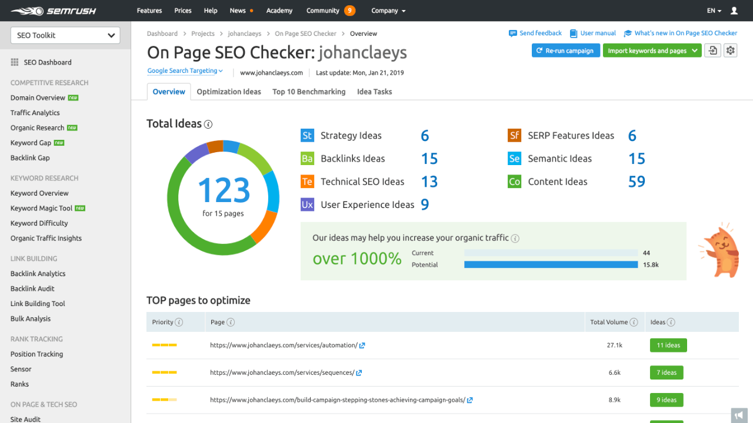Click the megaphone announcement icon
Viewport: 753px width, 423px height.
pos(739,415)
